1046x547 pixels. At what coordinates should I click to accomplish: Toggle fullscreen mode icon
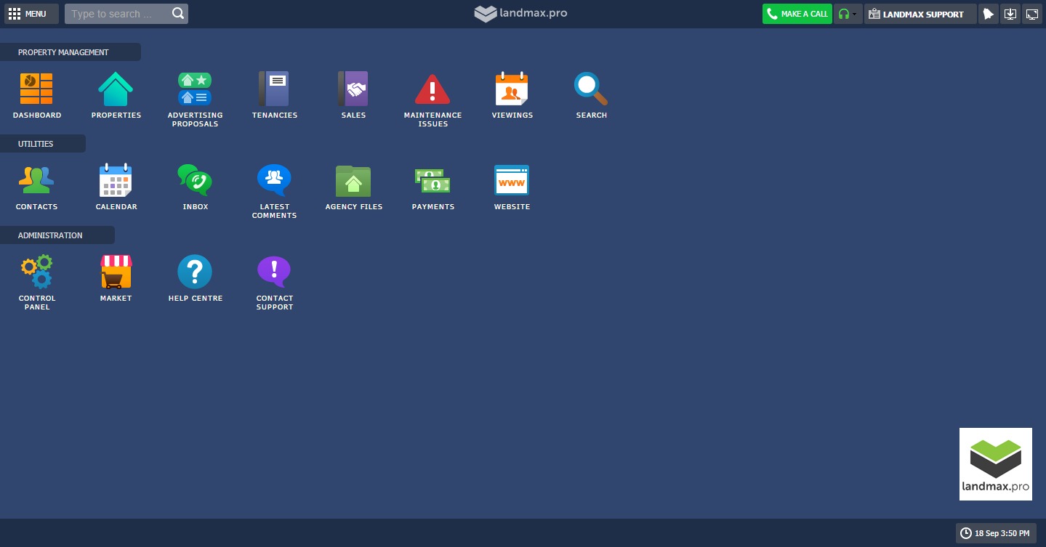click(1031, 14)
